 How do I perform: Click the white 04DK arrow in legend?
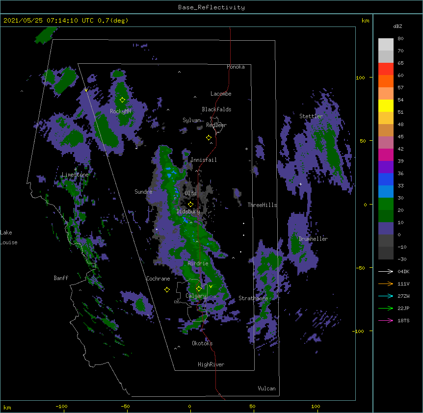click(386, 271)
